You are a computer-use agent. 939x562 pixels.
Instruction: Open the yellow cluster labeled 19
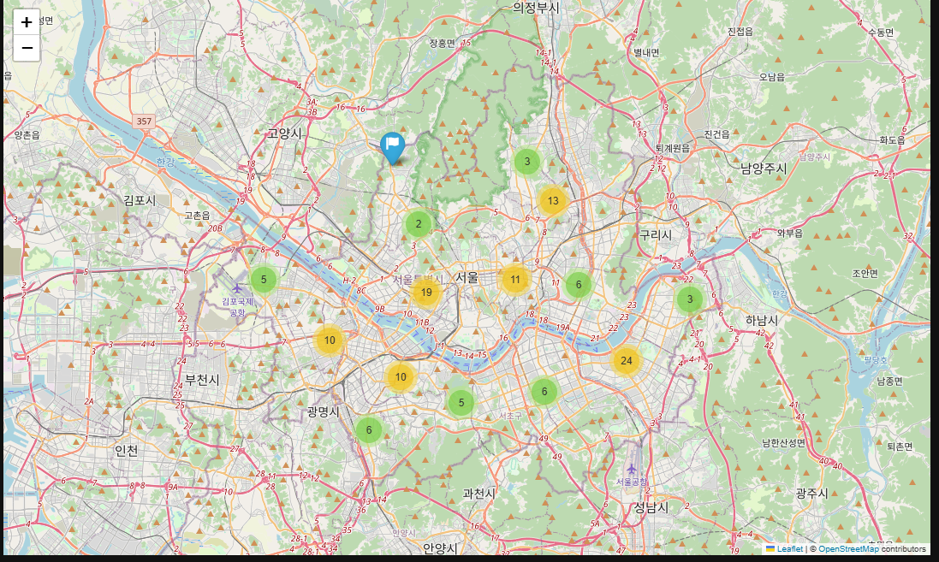(426, 293)
